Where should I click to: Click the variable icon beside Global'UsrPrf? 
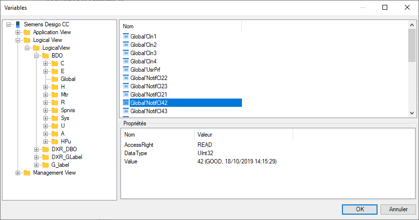click(126, 70)
